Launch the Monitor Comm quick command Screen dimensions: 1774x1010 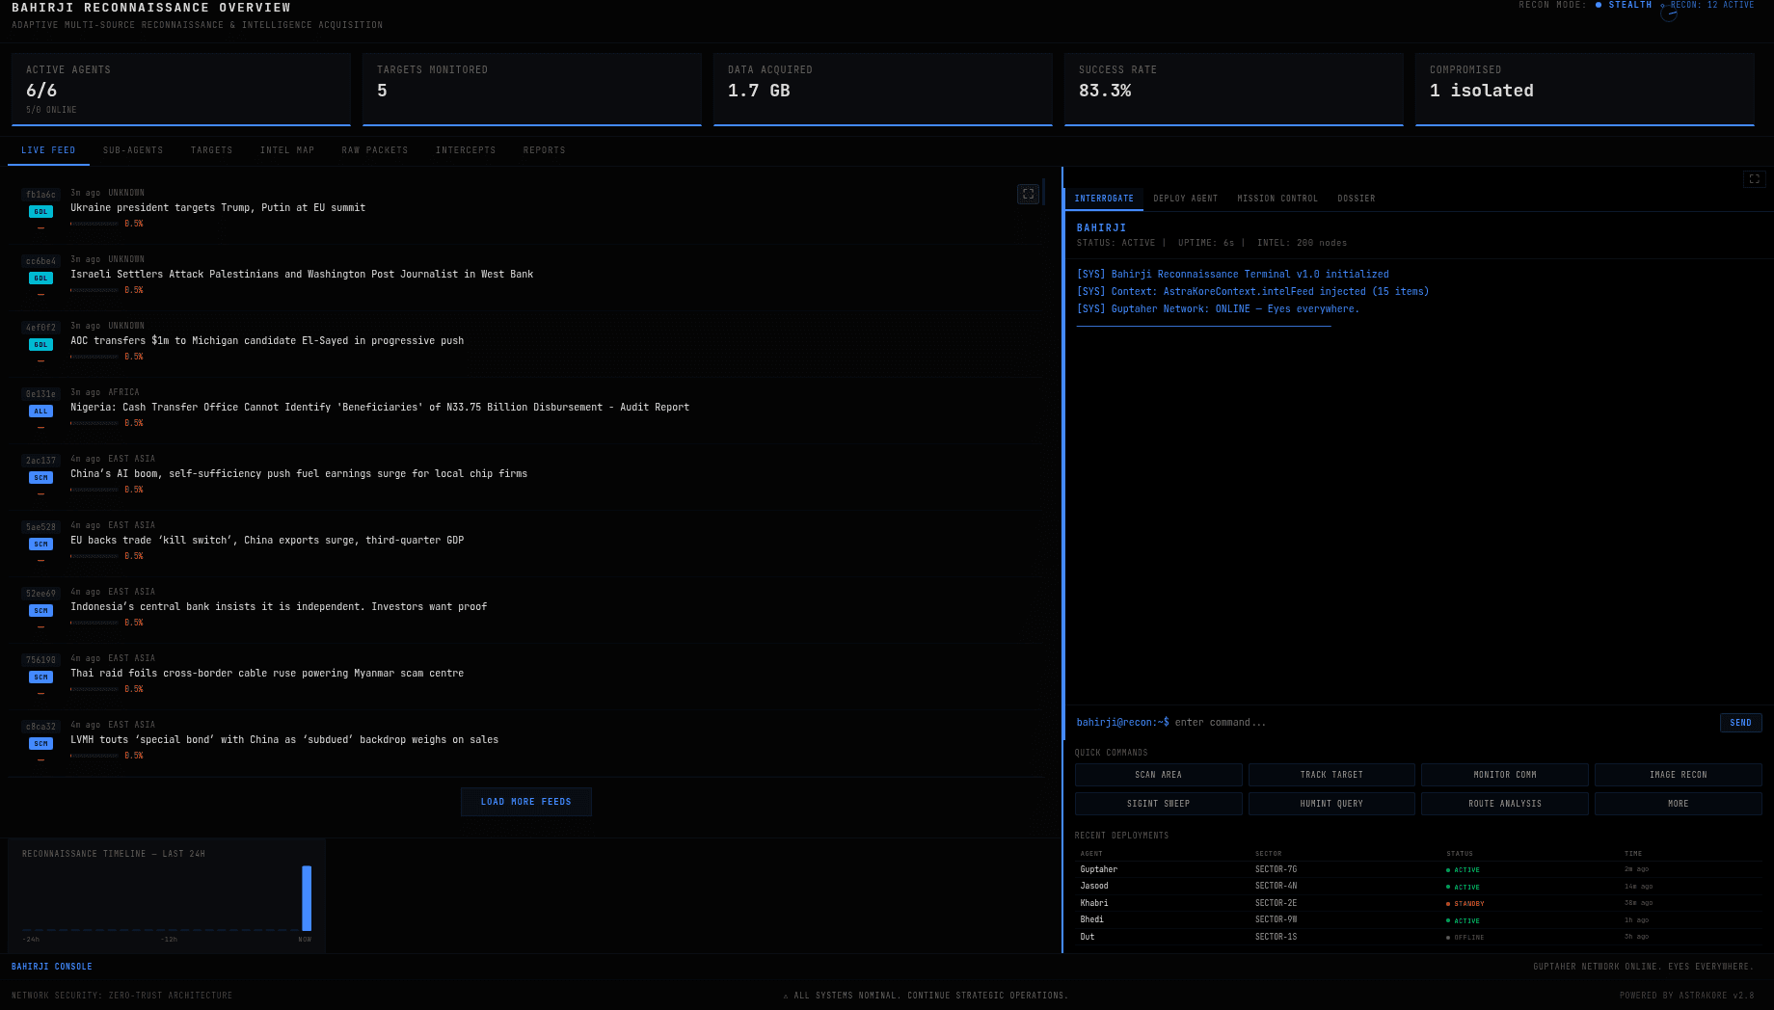tap(1505, 775)
